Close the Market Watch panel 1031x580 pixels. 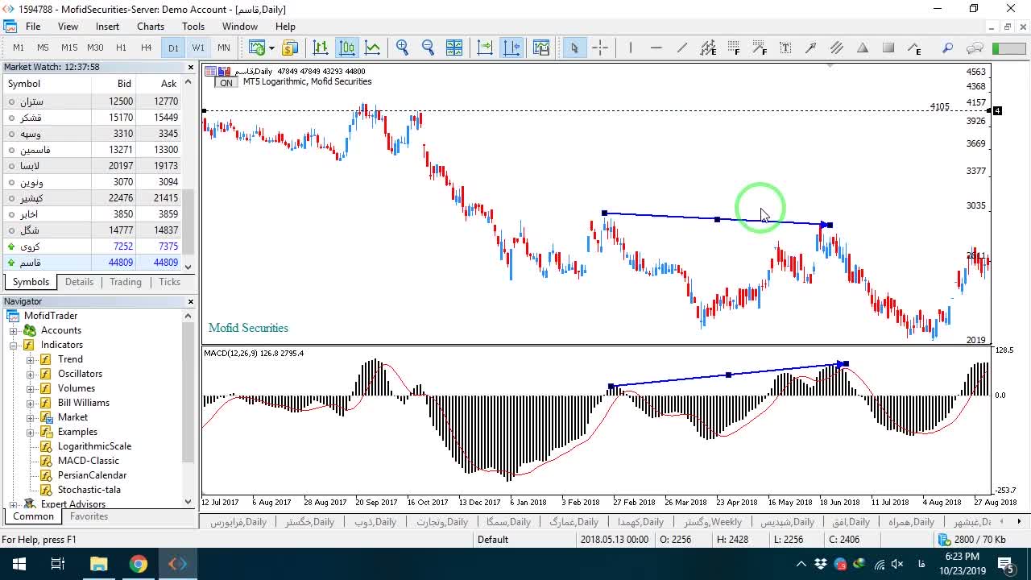[x=191, y=67]
